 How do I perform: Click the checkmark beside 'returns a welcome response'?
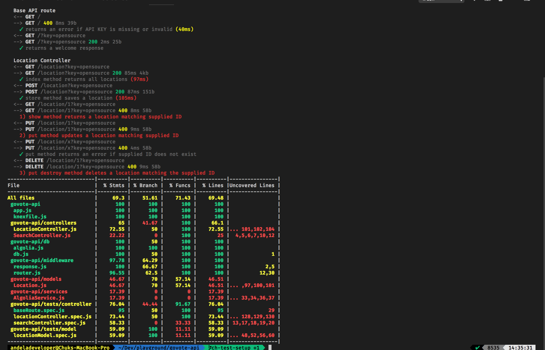click(x=21, y=48)
